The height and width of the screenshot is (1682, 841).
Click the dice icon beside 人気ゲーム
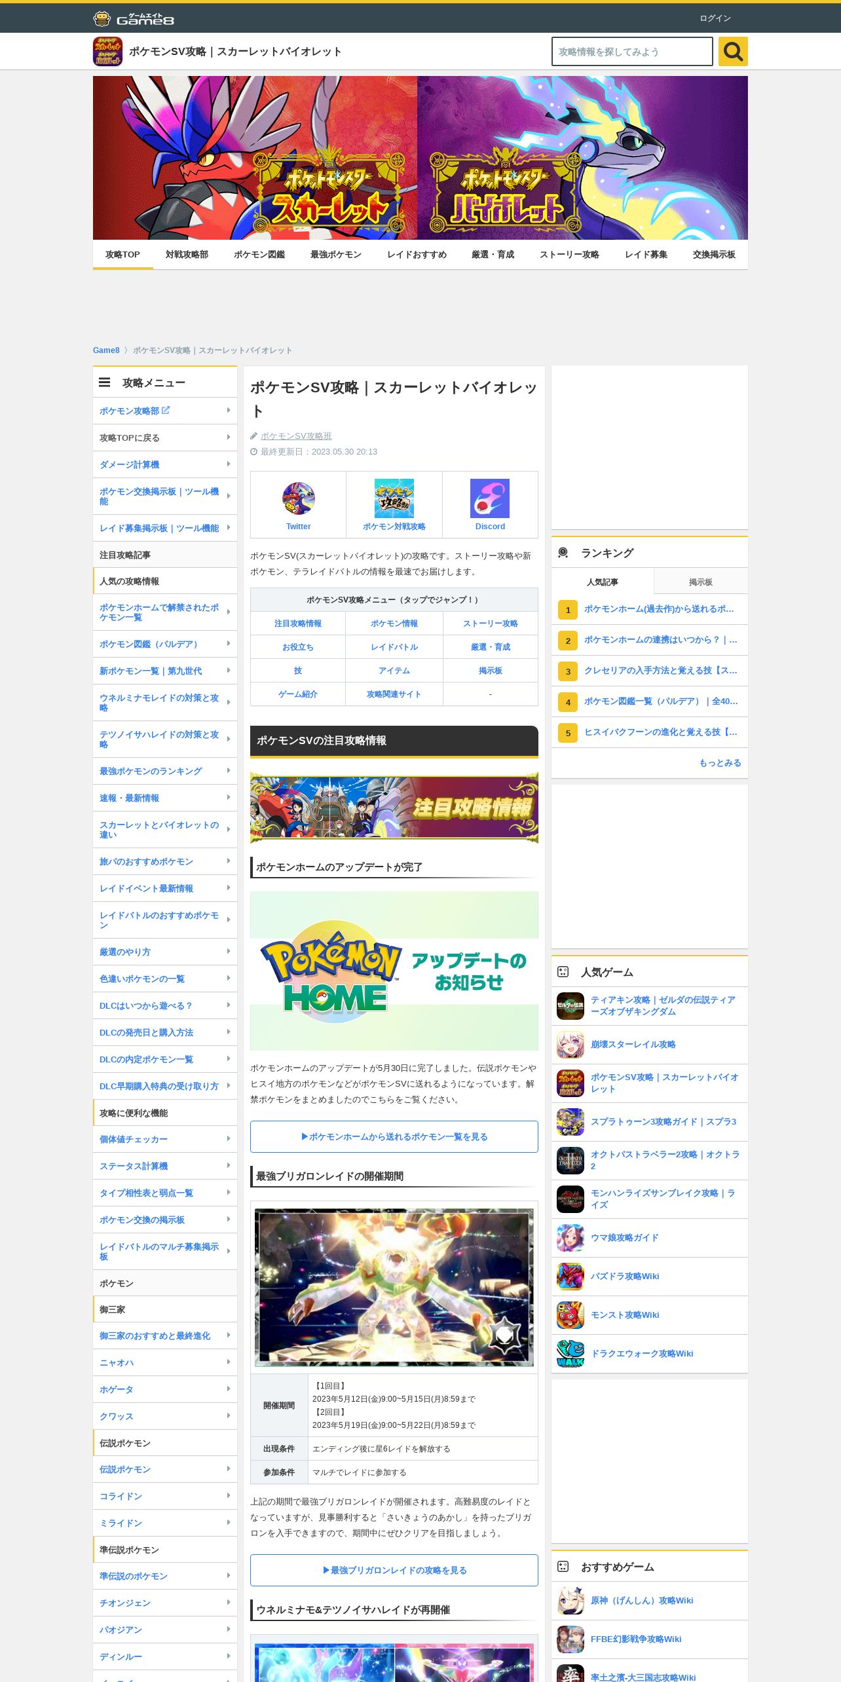coord(563,972)
